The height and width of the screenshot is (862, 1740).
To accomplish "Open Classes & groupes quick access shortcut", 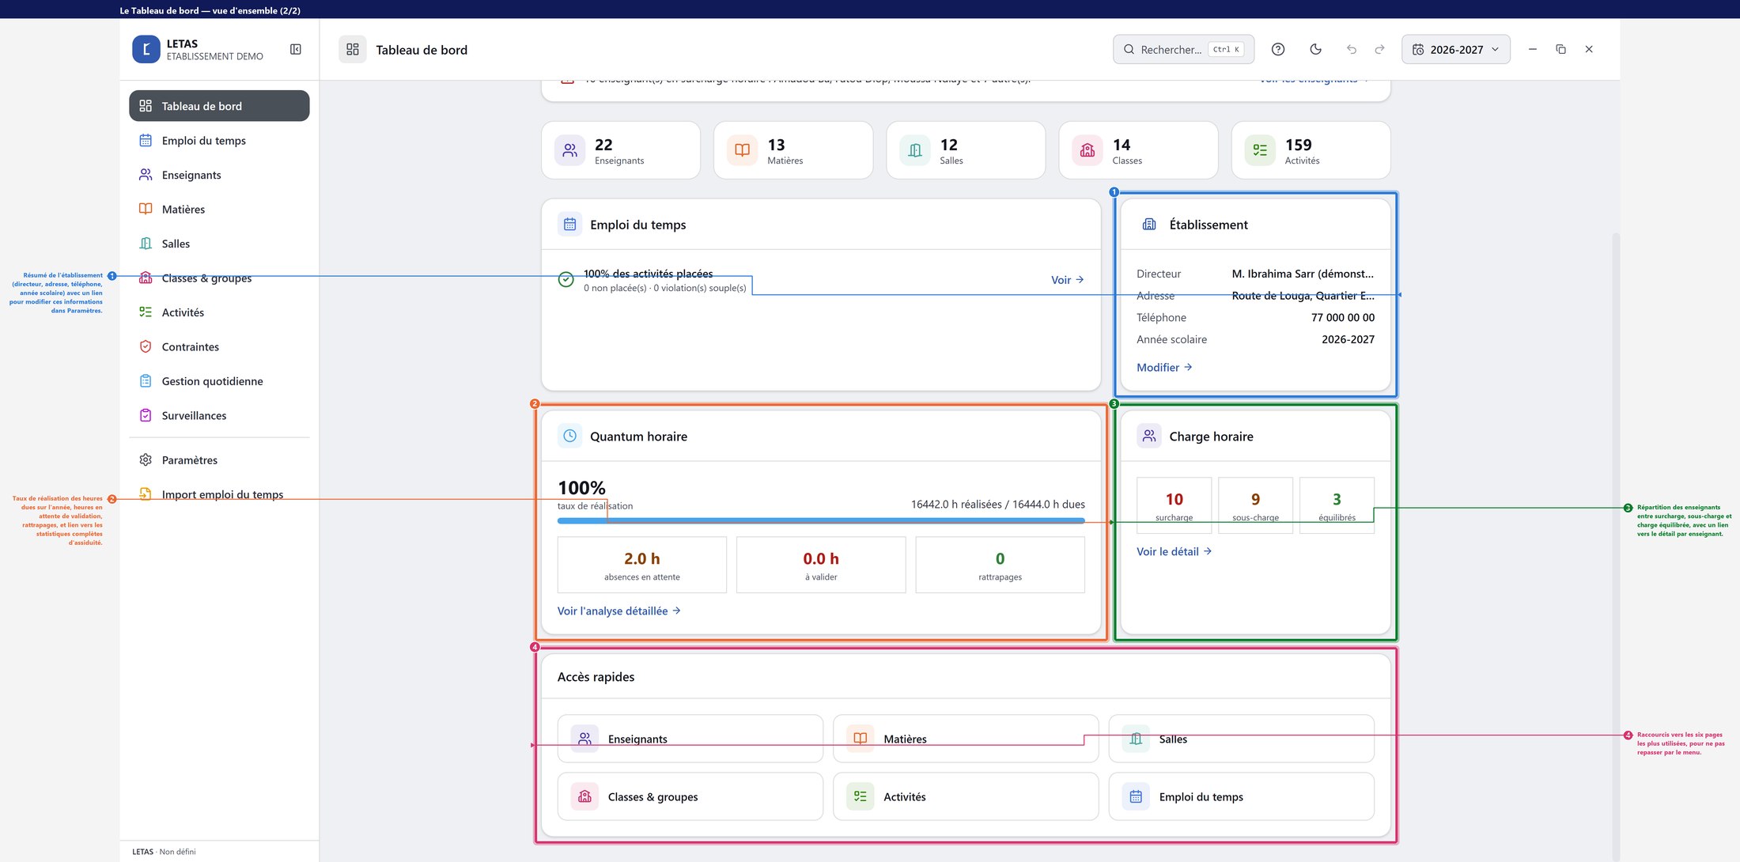I will tap(690, 796).
